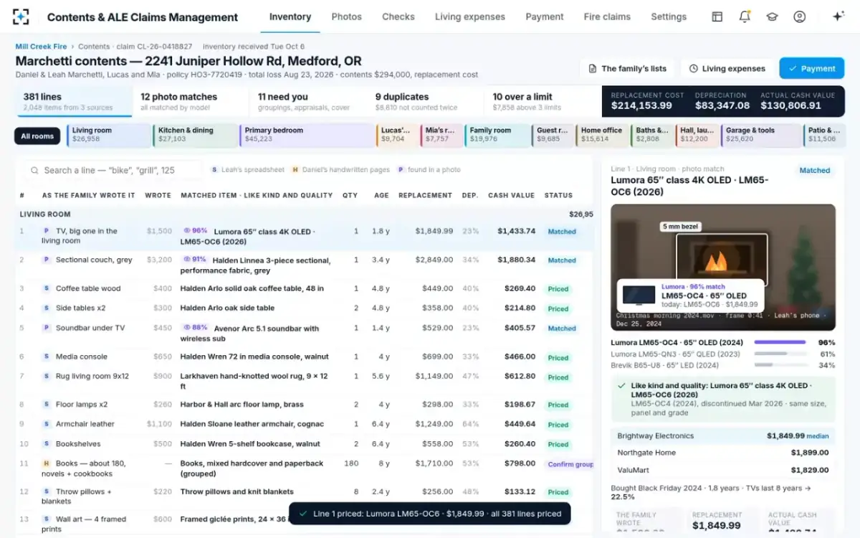This screenshot has height=538, width=860.
Task: Select the 12 photo matches summary card
Action: [x=191, y=101]
